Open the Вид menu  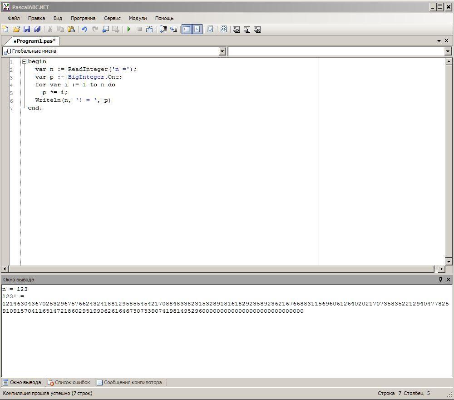click(58, 18)
